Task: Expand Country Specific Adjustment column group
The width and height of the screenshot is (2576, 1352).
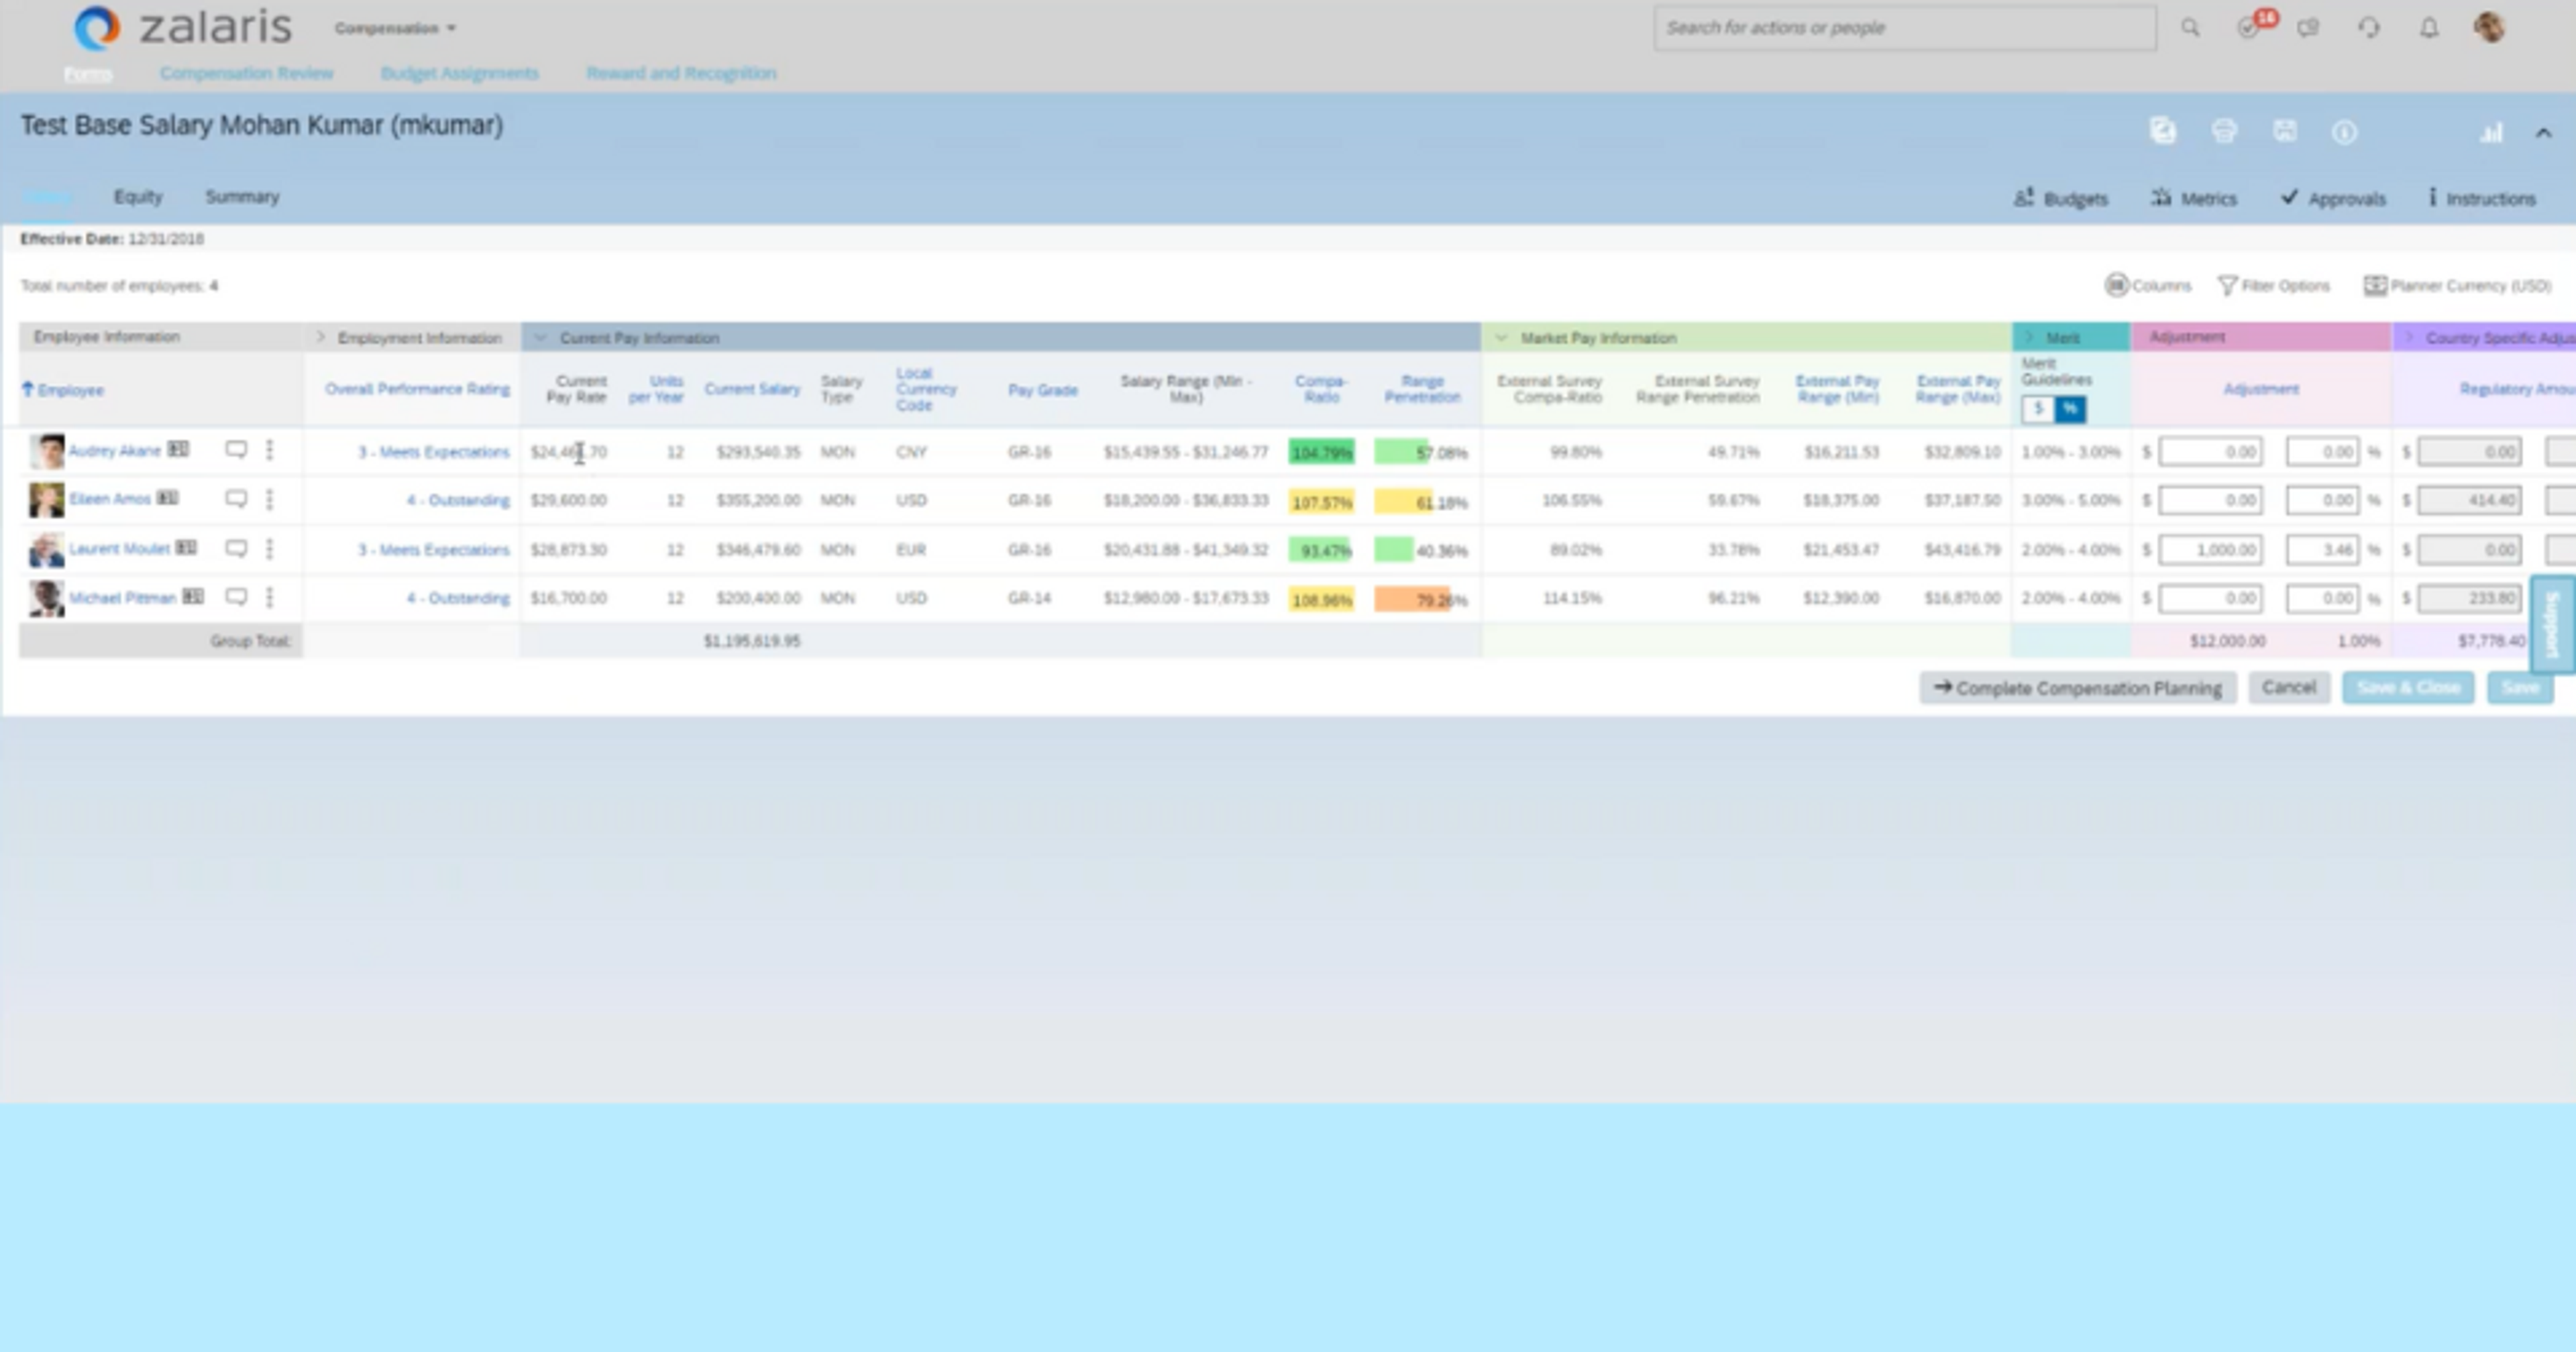Action: click(2409, 337)
